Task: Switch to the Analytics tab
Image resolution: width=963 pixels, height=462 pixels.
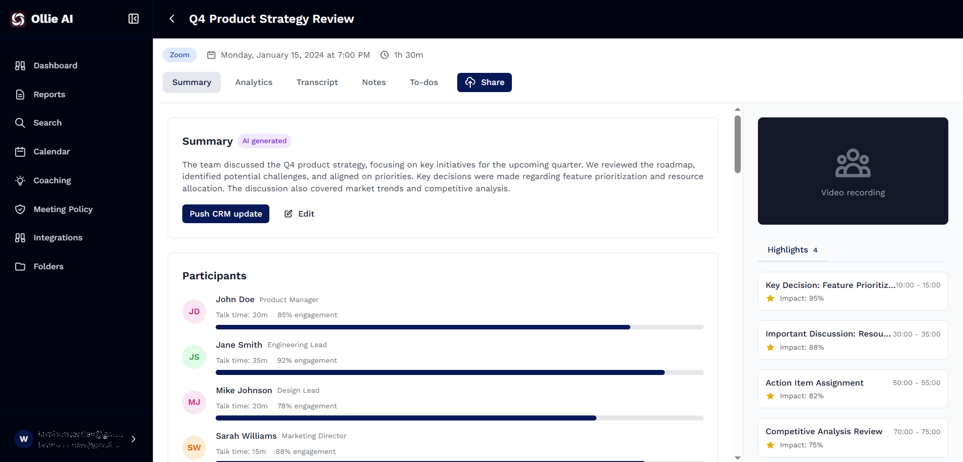Action: [x=254, y=82]
